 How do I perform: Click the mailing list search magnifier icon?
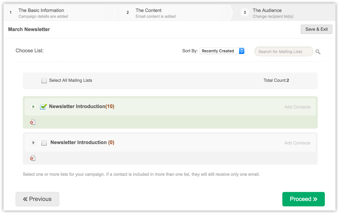click(x=318, y=52)
